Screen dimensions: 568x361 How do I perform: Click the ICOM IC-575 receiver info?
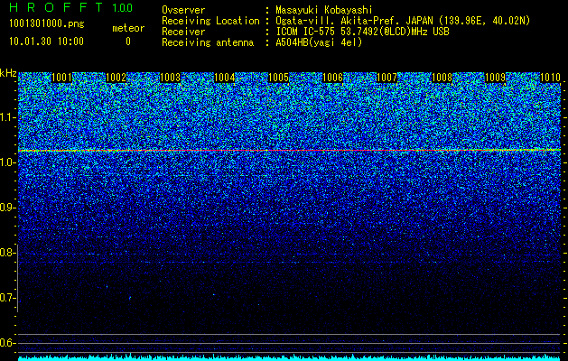[362, 32]
